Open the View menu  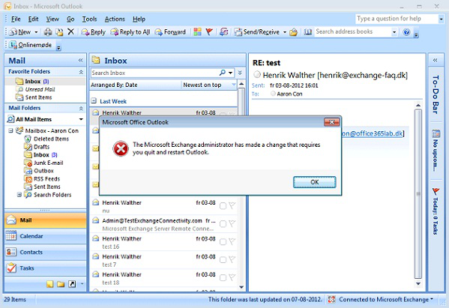click(x=52, y=19)
